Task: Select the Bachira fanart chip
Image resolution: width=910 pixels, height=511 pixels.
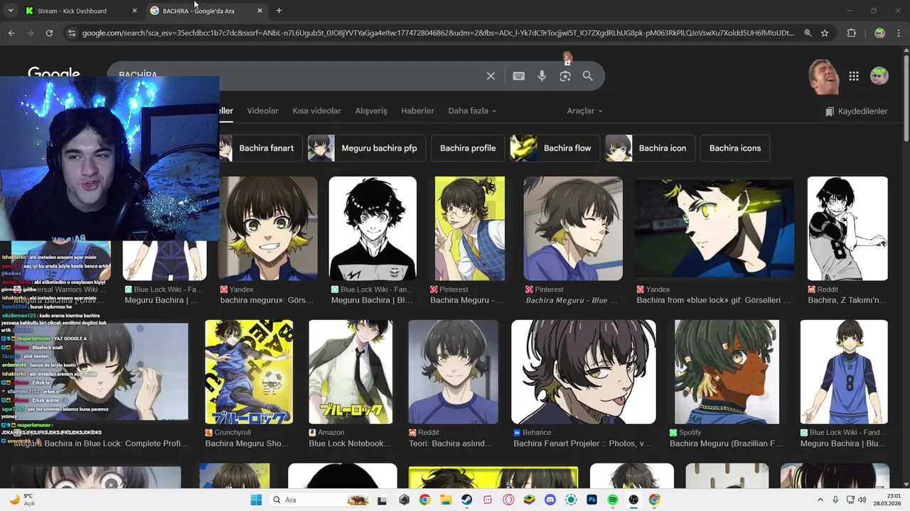Action: pyautogui.click(x=260, y=148)
